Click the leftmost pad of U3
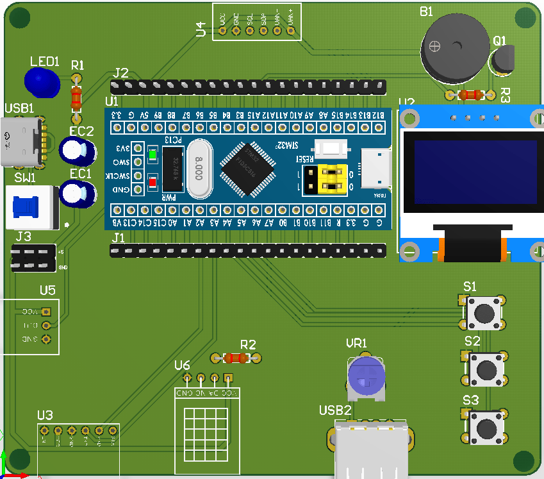This screenshot has width=544, height=479. [44, 431]
